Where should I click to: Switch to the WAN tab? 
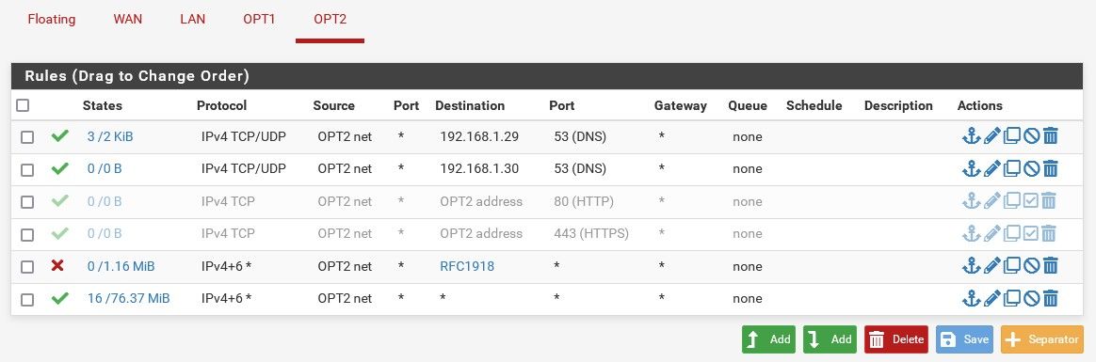click(128, 19)
